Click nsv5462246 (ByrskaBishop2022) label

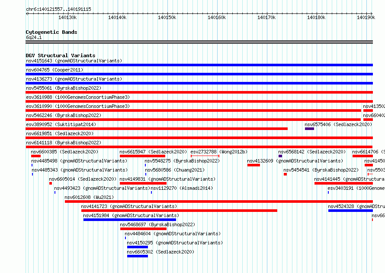(64, 115)
